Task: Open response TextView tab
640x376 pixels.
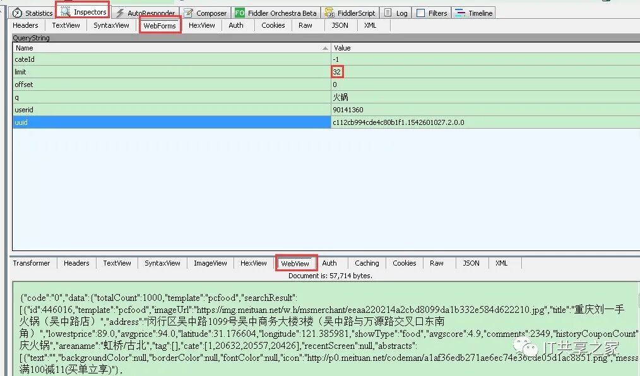Action: tap(117, 263)
